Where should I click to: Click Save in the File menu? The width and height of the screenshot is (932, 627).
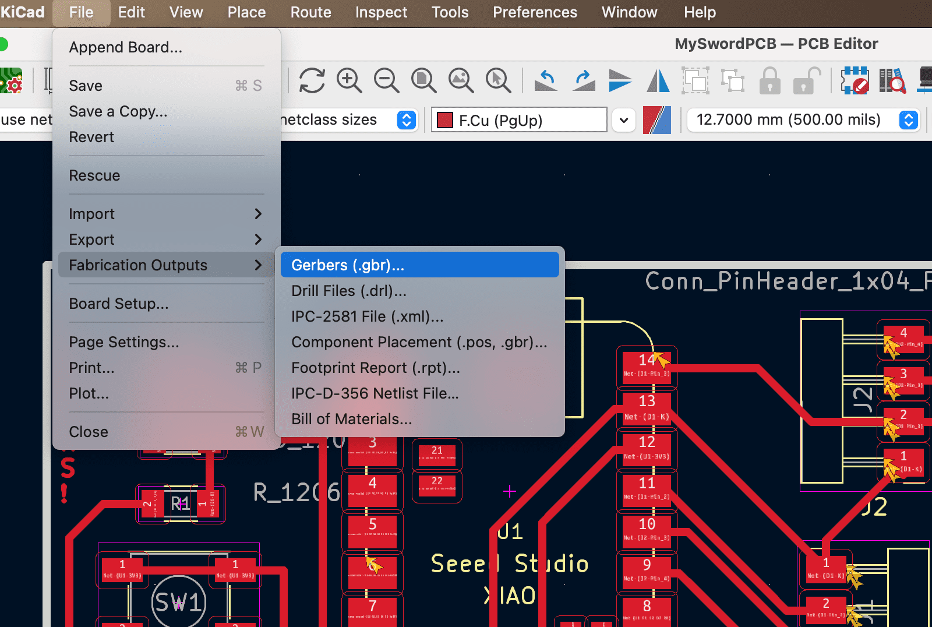[166, 86]
